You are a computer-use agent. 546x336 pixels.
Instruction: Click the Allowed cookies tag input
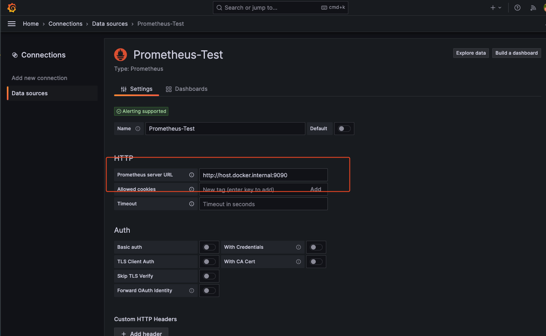[264, 189]
